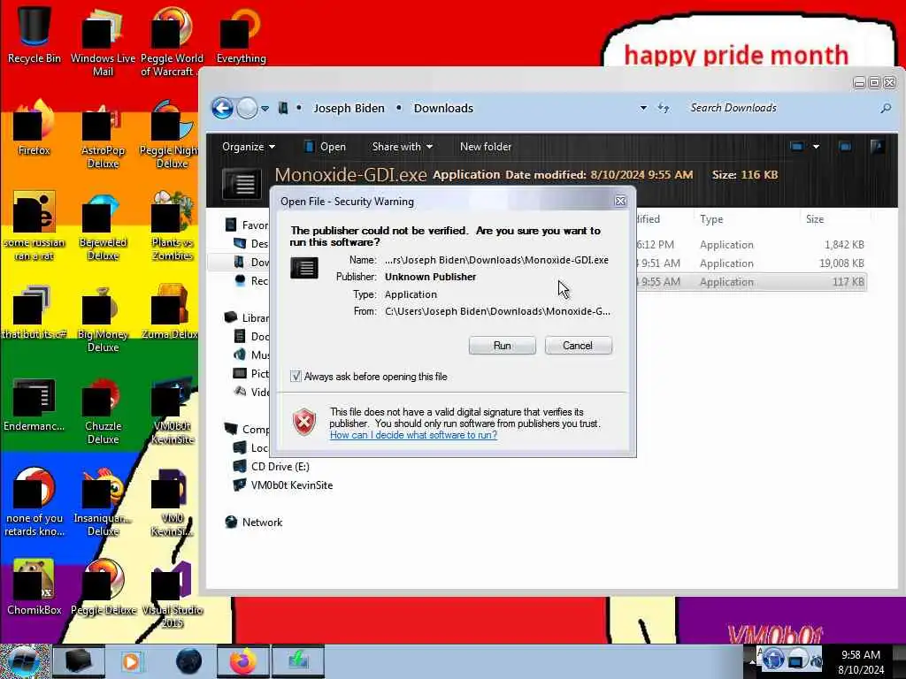Image resolution: width=906 pixels, height=679 pixels.
Task: Open the Windows Start menu orb
Action: (24, 661)
